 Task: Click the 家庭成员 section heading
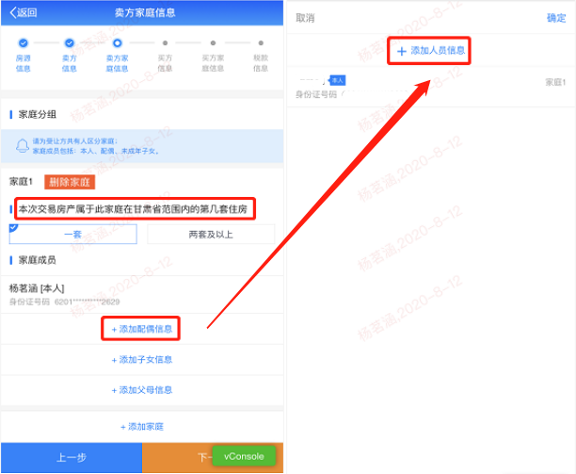(x=37, y=260)
